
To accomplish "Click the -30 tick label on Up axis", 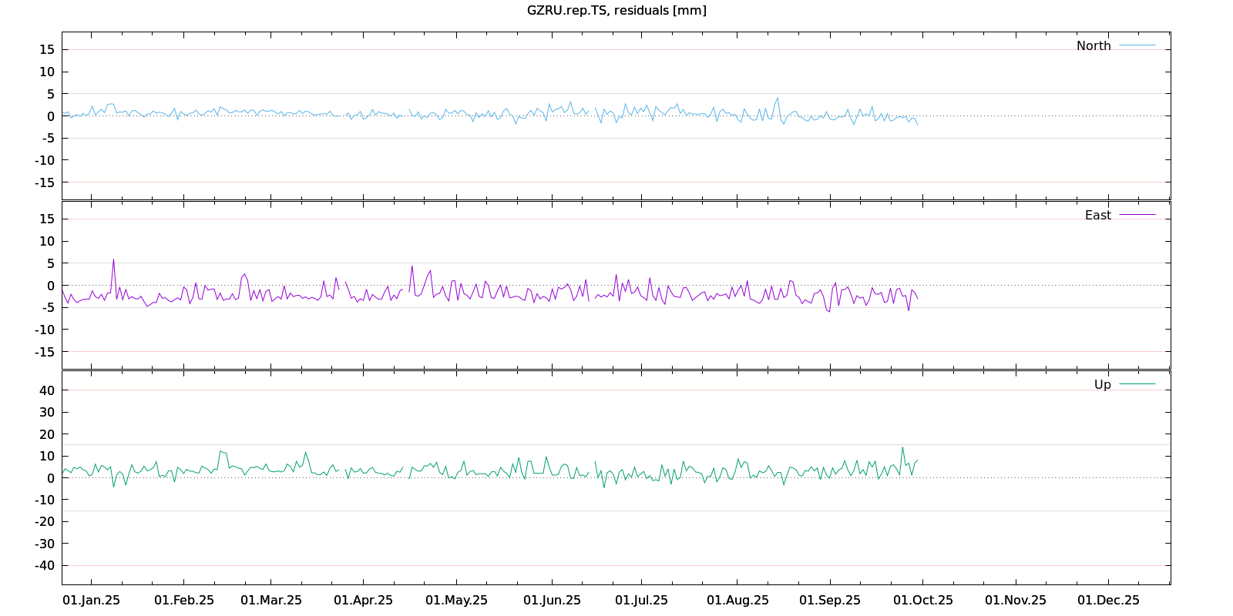I will (44, 544).
